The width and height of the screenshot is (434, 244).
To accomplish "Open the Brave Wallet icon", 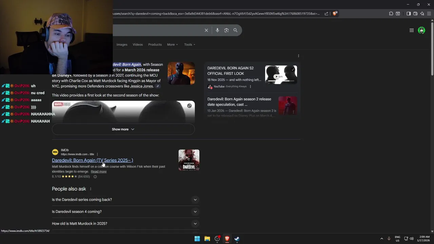I will pyautogui.click(x=415, y=14).
